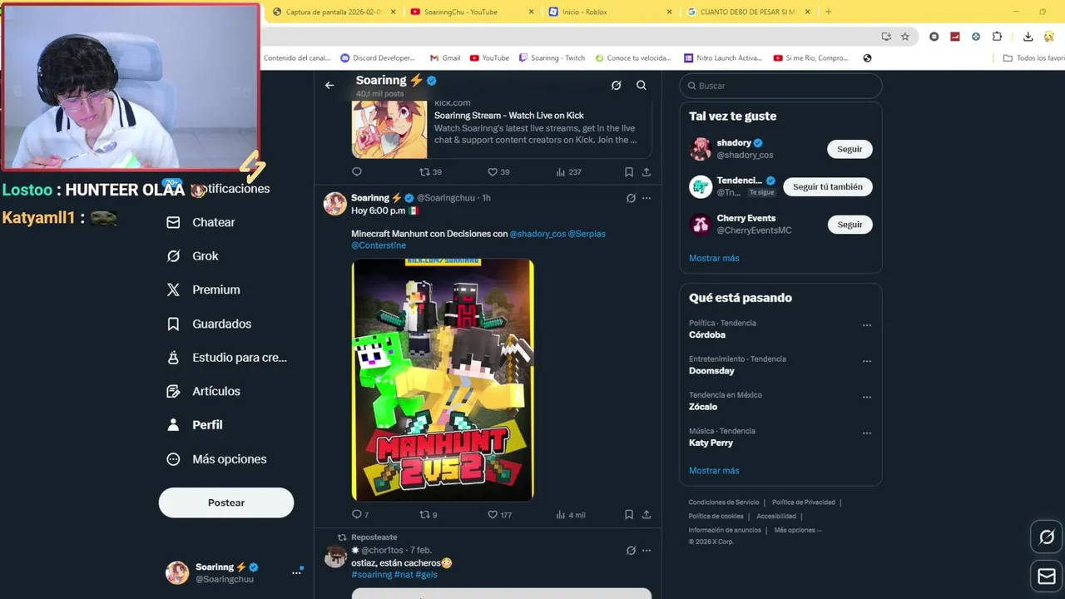Open more options on @chor1tos post
1065x599 pixels.
[x=646, y=551]
